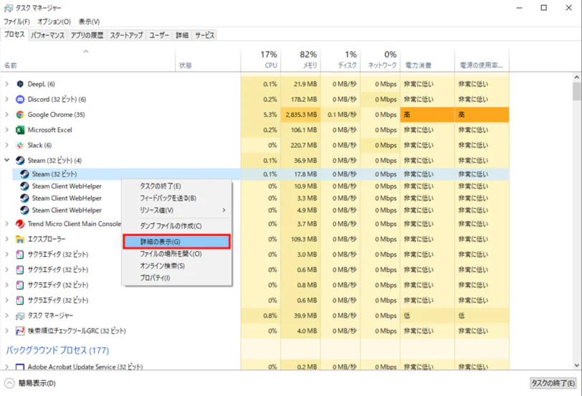
Task: Click the 220.7 MB memory value for Slack
Action: click(x=304, y=145)
